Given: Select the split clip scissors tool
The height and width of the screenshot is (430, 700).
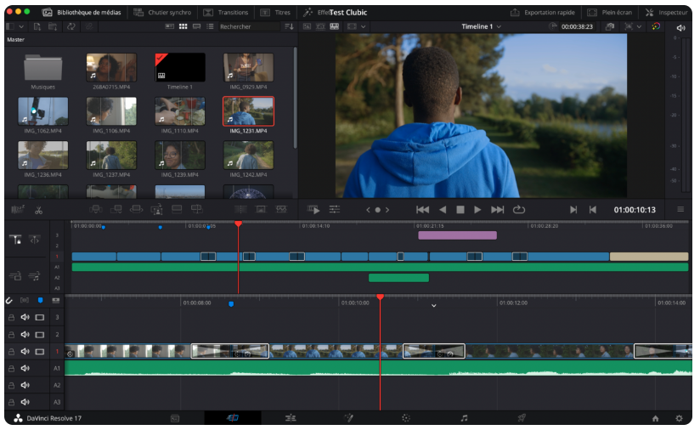Looking at the screenshot, I should pyautogui.click(x=38, y=210).
